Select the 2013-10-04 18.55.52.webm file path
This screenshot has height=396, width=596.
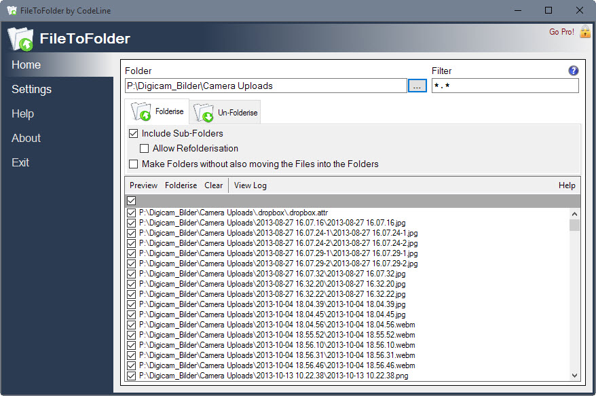pyautogui.click(x=277, y=335)
